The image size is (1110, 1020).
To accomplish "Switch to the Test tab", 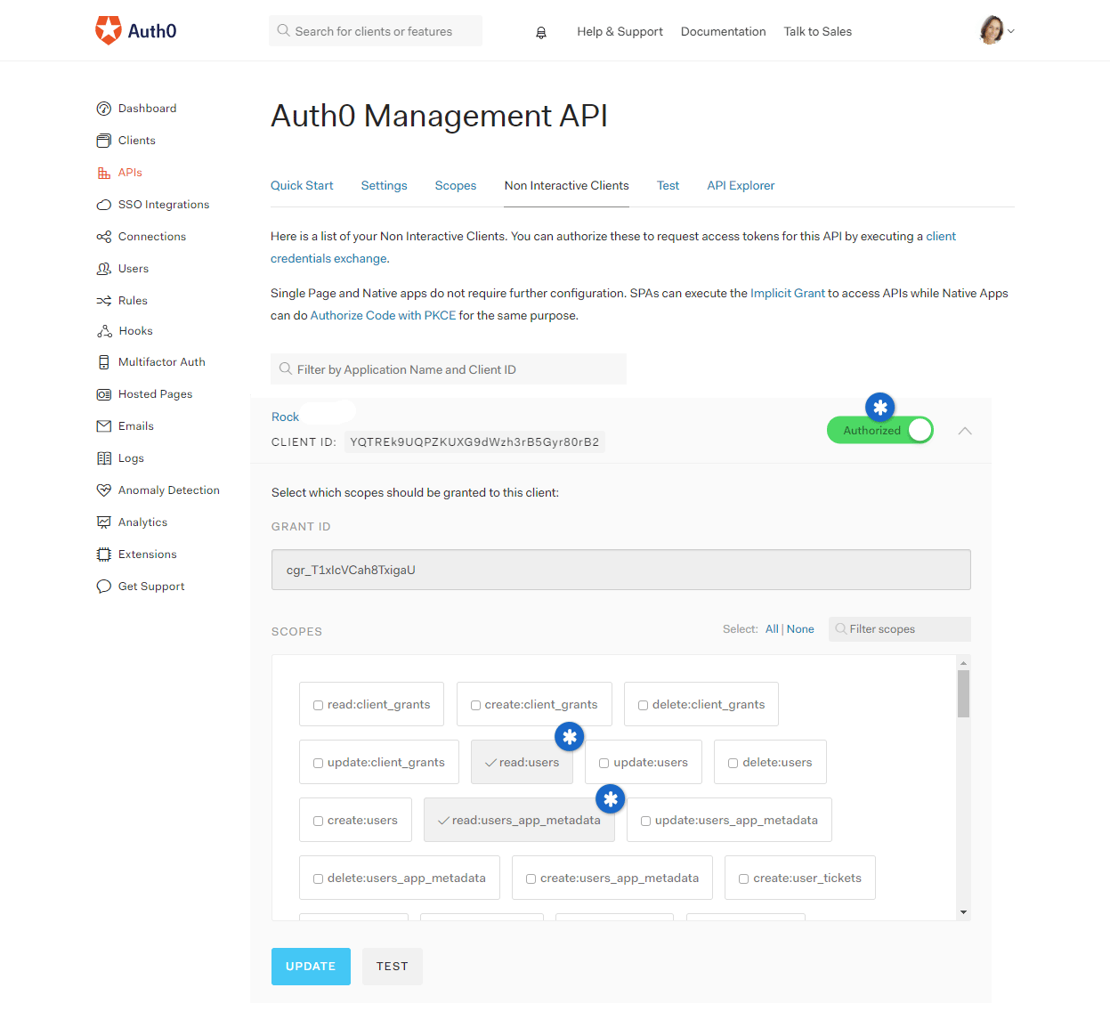I will tap(668, 185).
